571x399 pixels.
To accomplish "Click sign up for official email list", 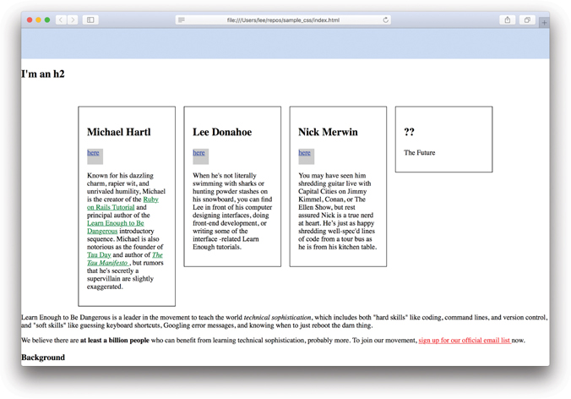I will pyautogui.click(x=464, y=341).
